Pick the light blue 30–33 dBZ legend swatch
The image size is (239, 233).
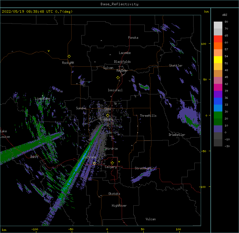[x=218, y=108]
